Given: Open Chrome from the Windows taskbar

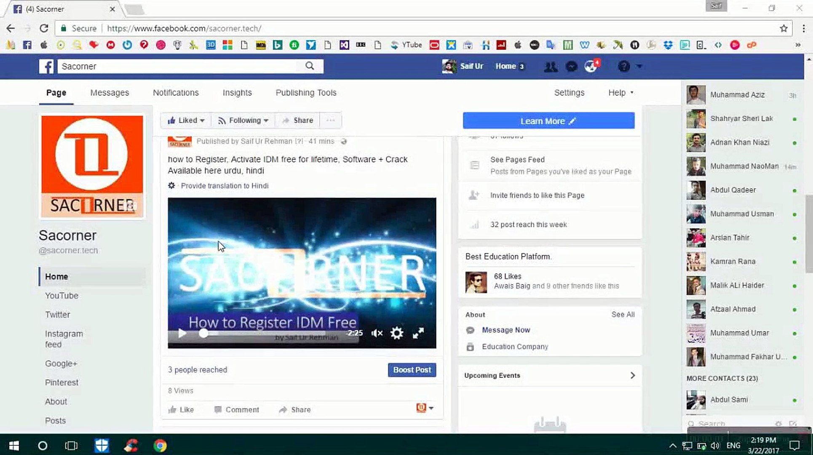Looking at the screenshot, I should 160,445.
